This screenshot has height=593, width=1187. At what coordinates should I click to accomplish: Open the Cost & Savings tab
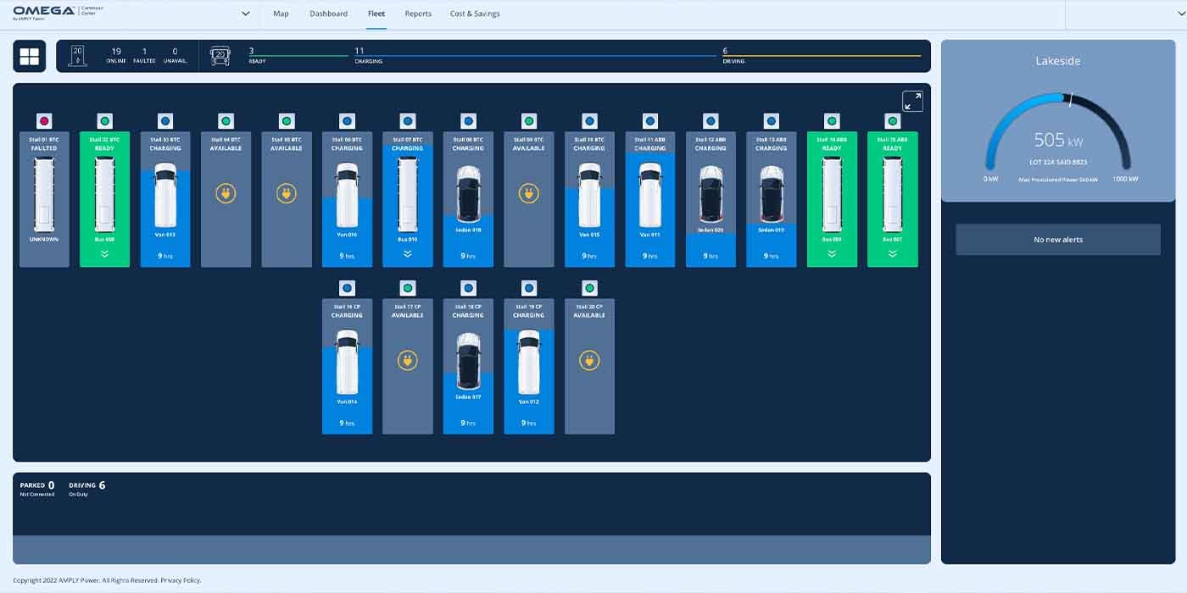(475, 14)
